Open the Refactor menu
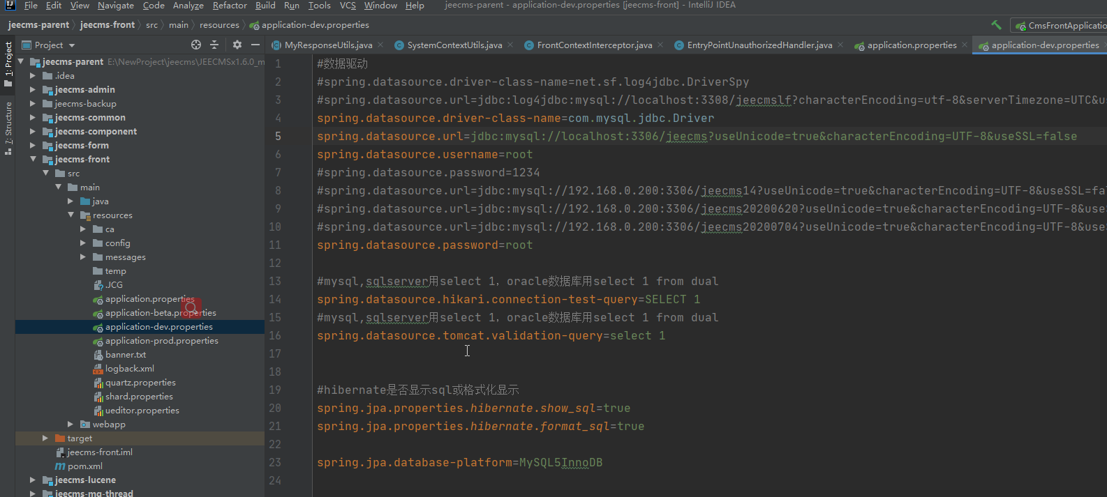 coord(230,6)
